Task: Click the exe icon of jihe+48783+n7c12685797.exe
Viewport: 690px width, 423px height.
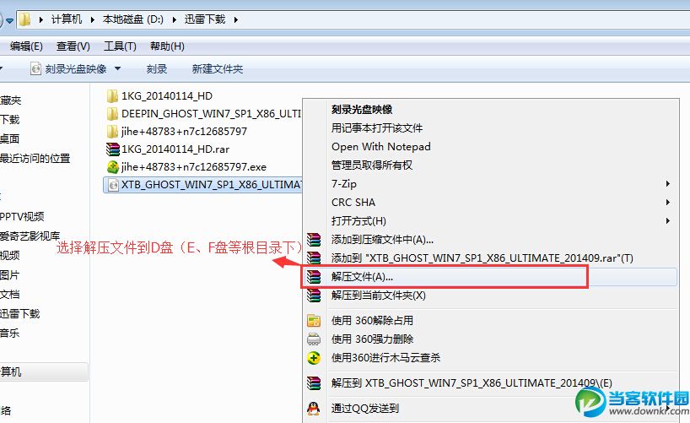Action: pyautogui.click(x=113, y=166)
